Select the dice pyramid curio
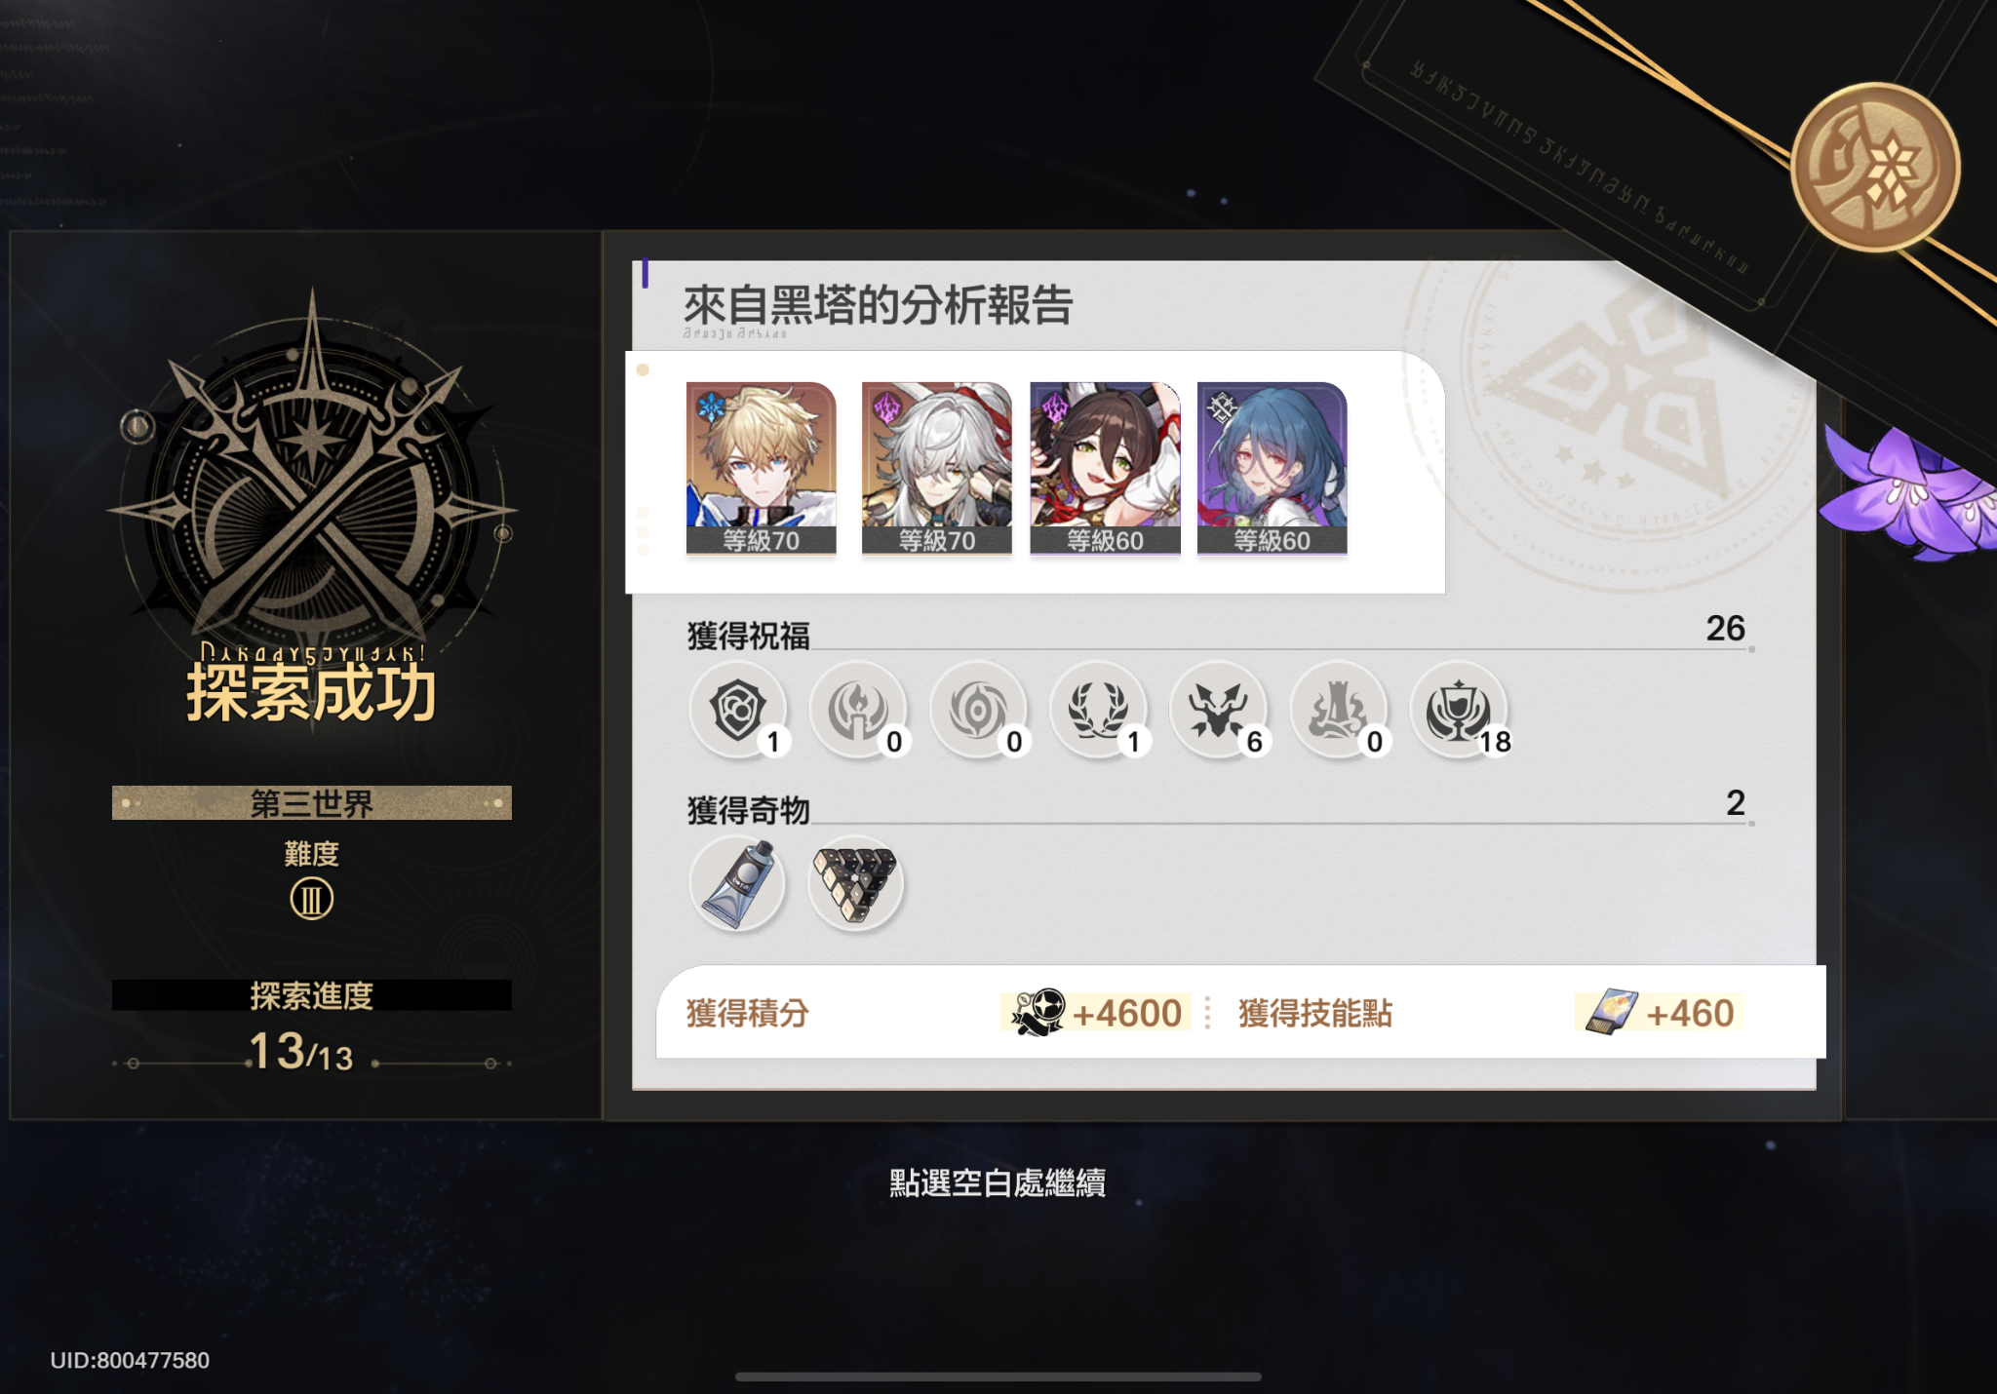The width and height of the screenshot is (1997, 1394). pyautogui.click(x=856, y=883)
